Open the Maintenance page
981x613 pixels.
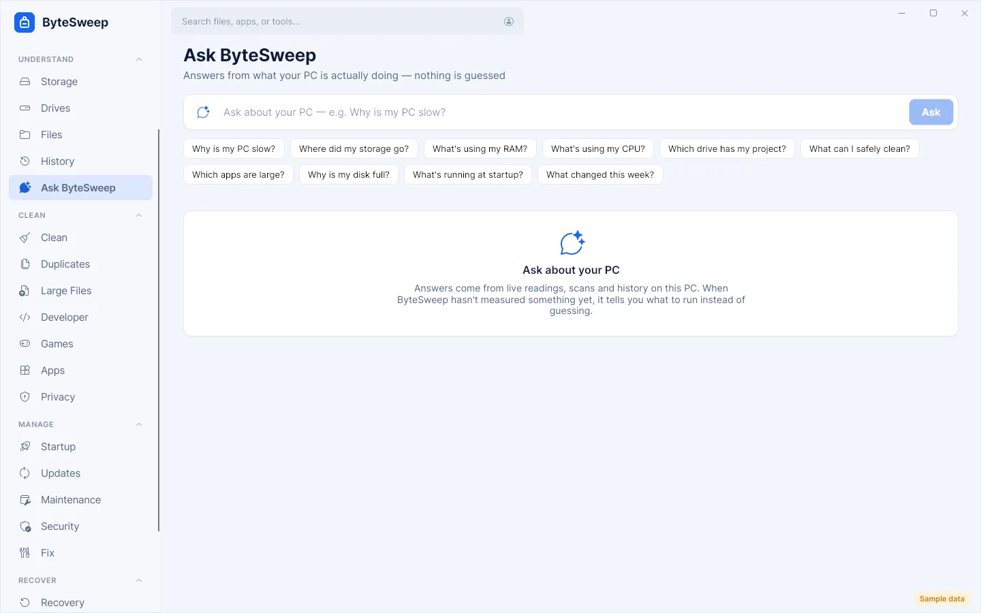coord(80,500)
